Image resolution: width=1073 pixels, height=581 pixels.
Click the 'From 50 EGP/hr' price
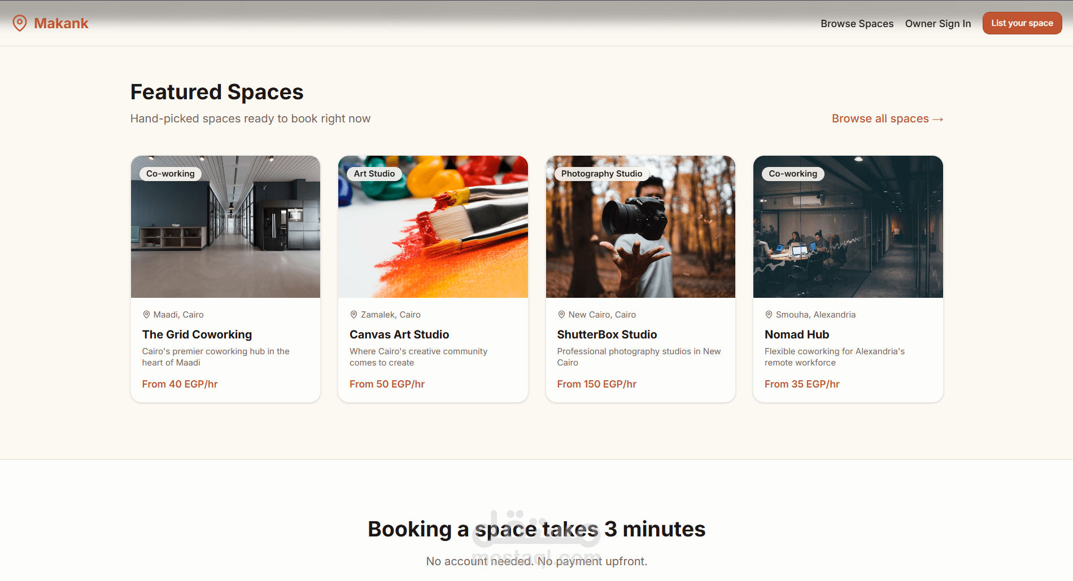coord(387,384)
